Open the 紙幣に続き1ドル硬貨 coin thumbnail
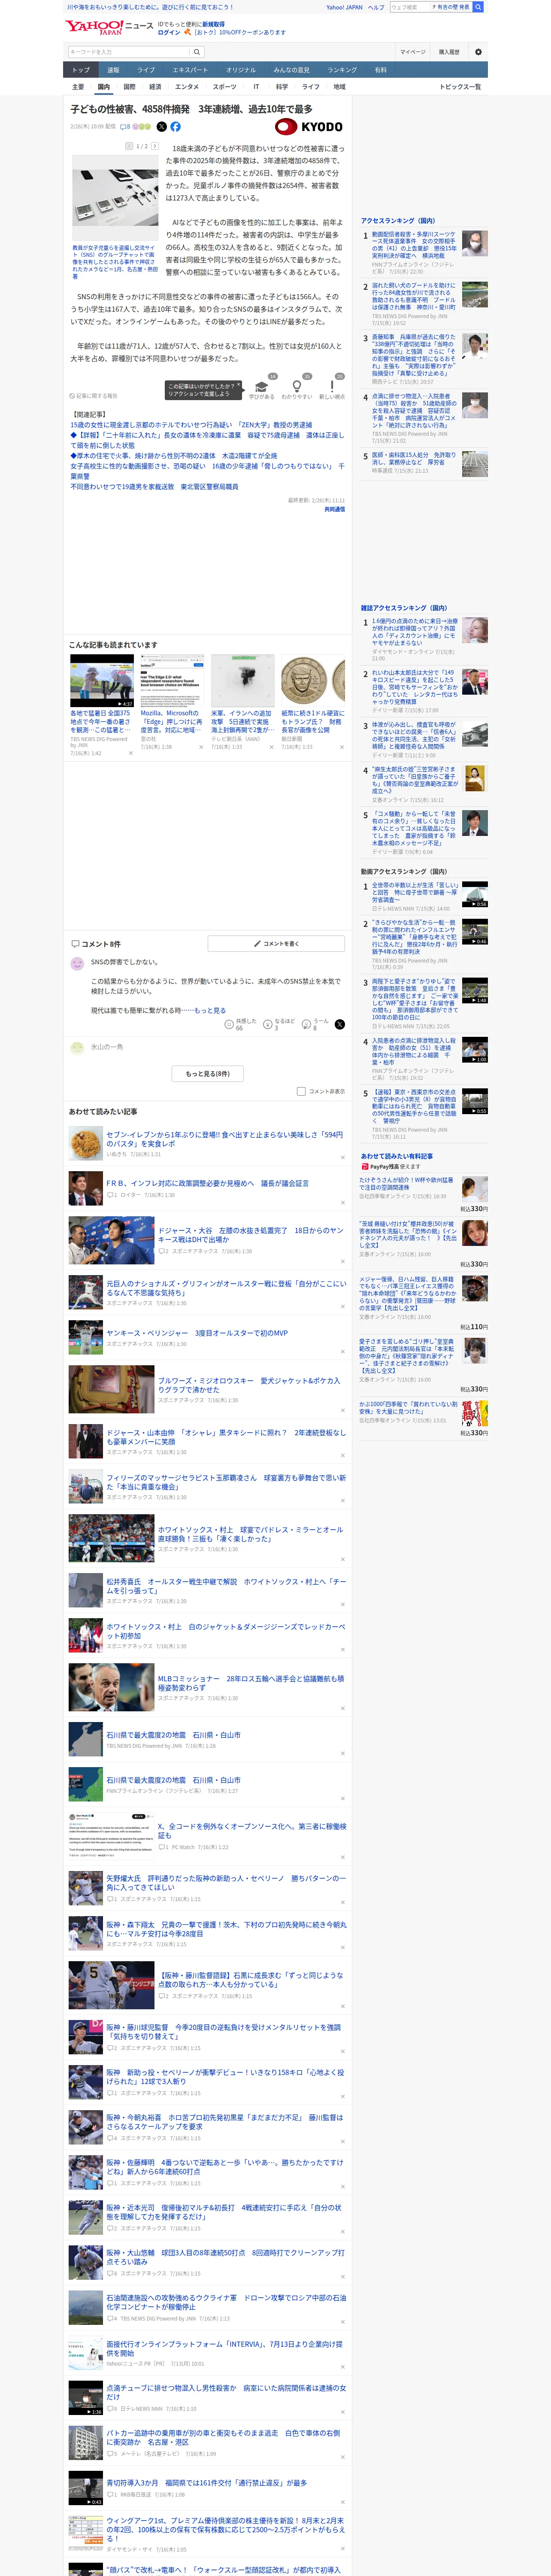The height and width of the screenshot is (2576, 551). point(312,681)
